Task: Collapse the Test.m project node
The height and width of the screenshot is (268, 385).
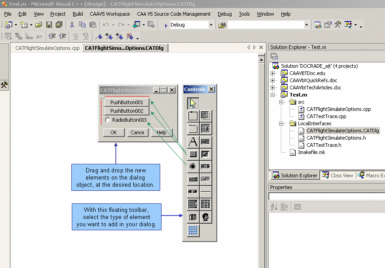Action: (272, 95)
